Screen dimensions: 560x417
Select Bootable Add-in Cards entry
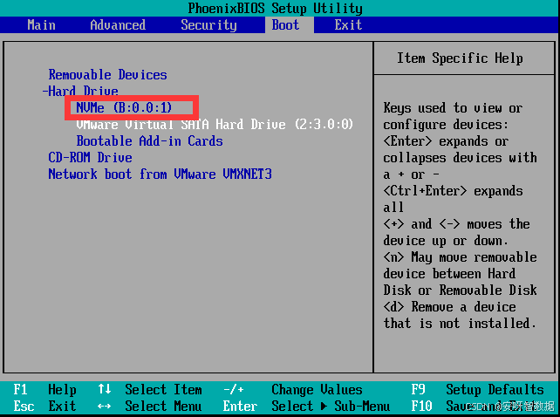[150, 140]
